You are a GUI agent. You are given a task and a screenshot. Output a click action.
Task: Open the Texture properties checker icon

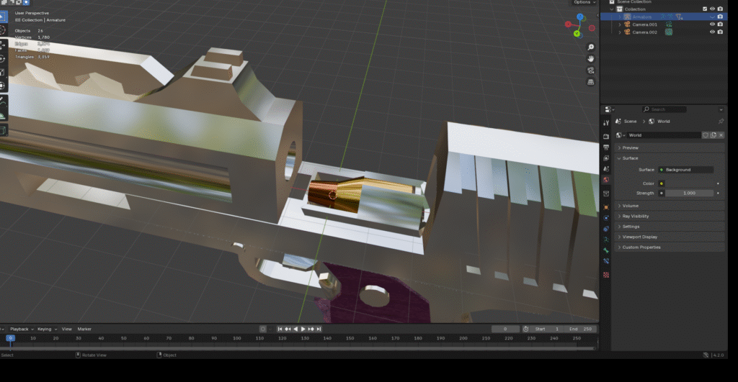[x=606, y=275]
